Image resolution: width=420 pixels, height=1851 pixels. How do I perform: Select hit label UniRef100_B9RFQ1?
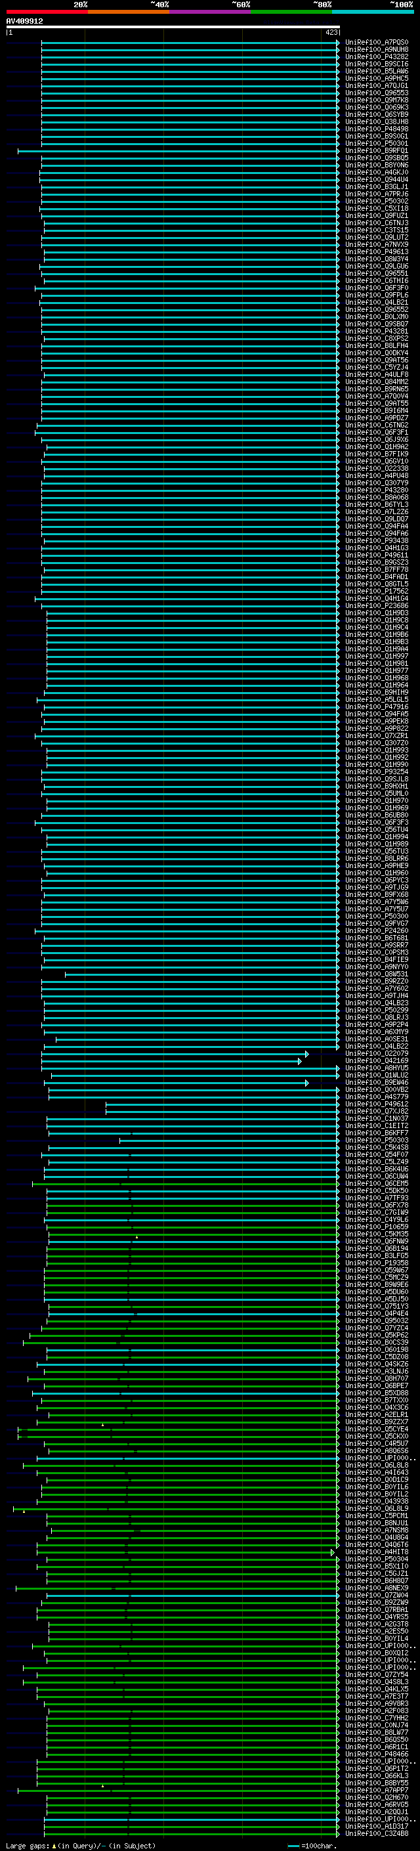(377, 151)
